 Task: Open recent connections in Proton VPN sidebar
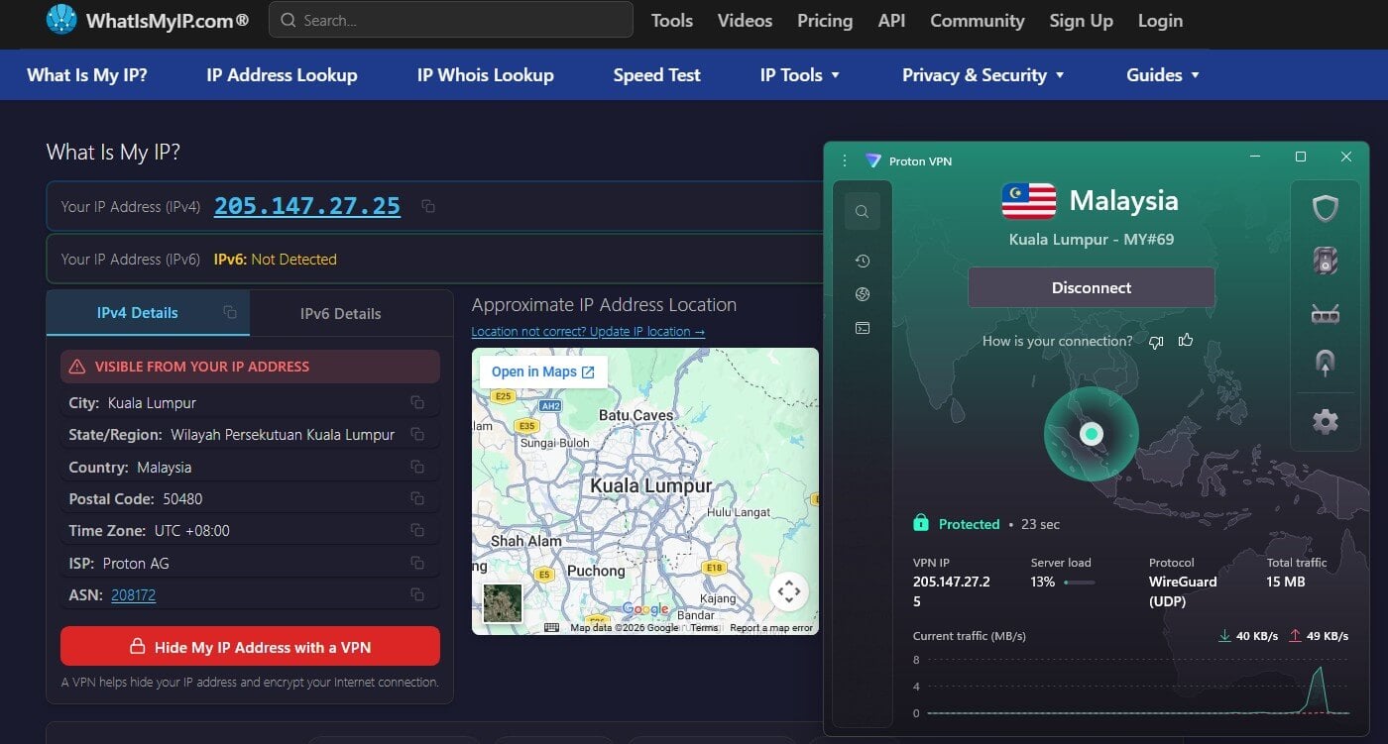(862, 261)
